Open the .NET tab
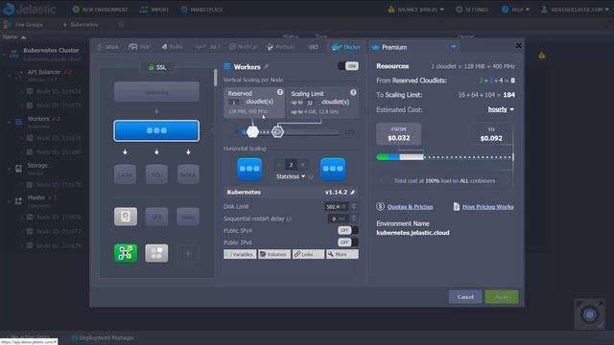This screenshot has width=614, height=345. tap(207, 47)
